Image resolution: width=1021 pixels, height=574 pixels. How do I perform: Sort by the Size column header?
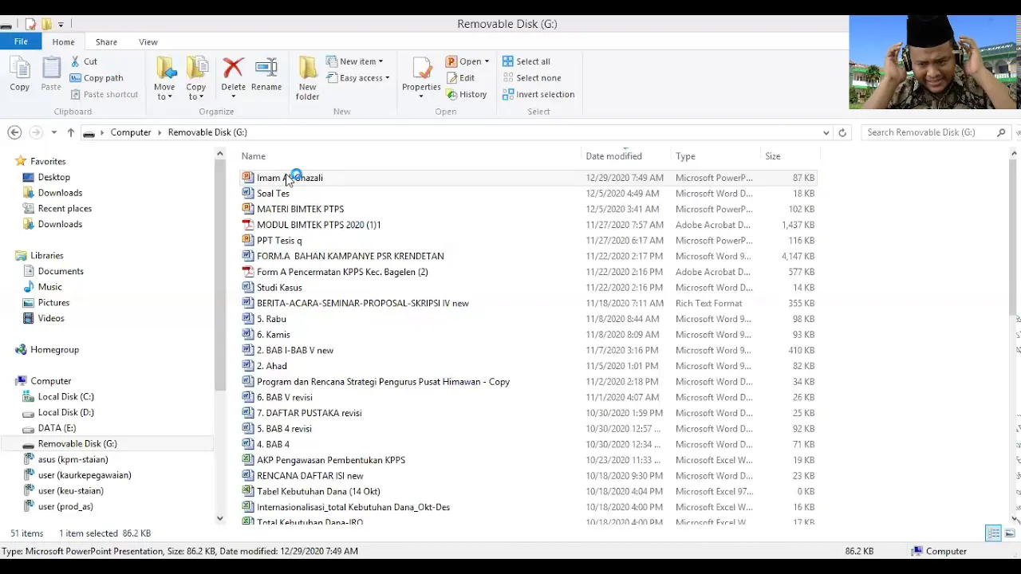[773, 156]
